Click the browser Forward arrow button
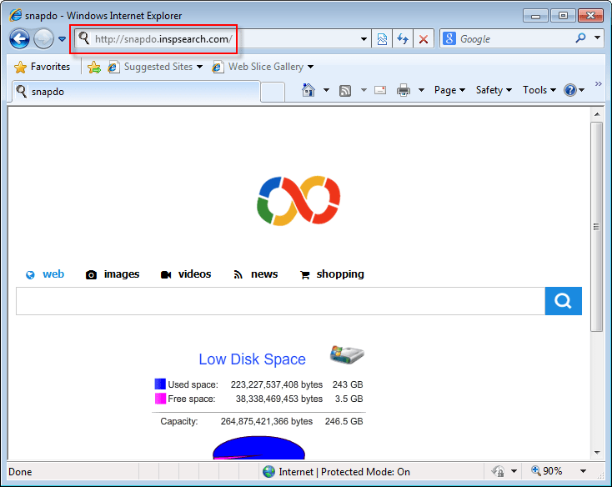Viewport: 612px width, 487px height. pyautogui.click(x=43, y=39)
